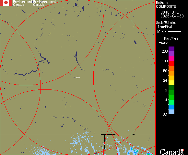Viewport: 188px width, 155px height.
Task: Click the 40 KM scale bar
Action: pyautogui.click(x=175, y=32)
